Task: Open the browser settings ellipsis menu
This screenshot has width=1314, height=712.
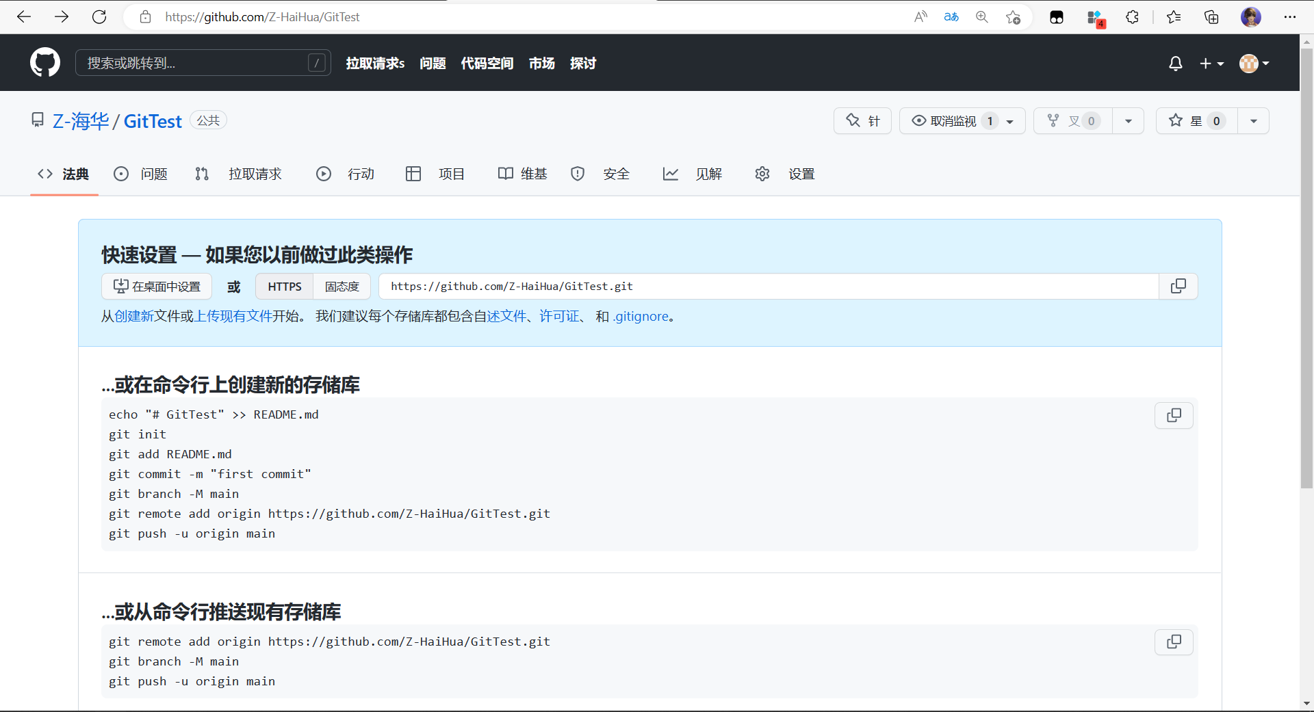Action: tap(1290, 17)
